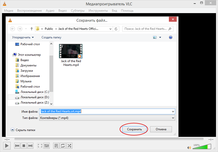This screenshot has width=218, height=152.
Task: Click the help question mark icon
Action: [x=170, y=37]
